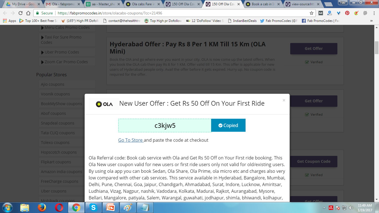Open the blue 'a' ruler extension icon
The height and width of the screenshot is (213, 379).
point(330,13)
